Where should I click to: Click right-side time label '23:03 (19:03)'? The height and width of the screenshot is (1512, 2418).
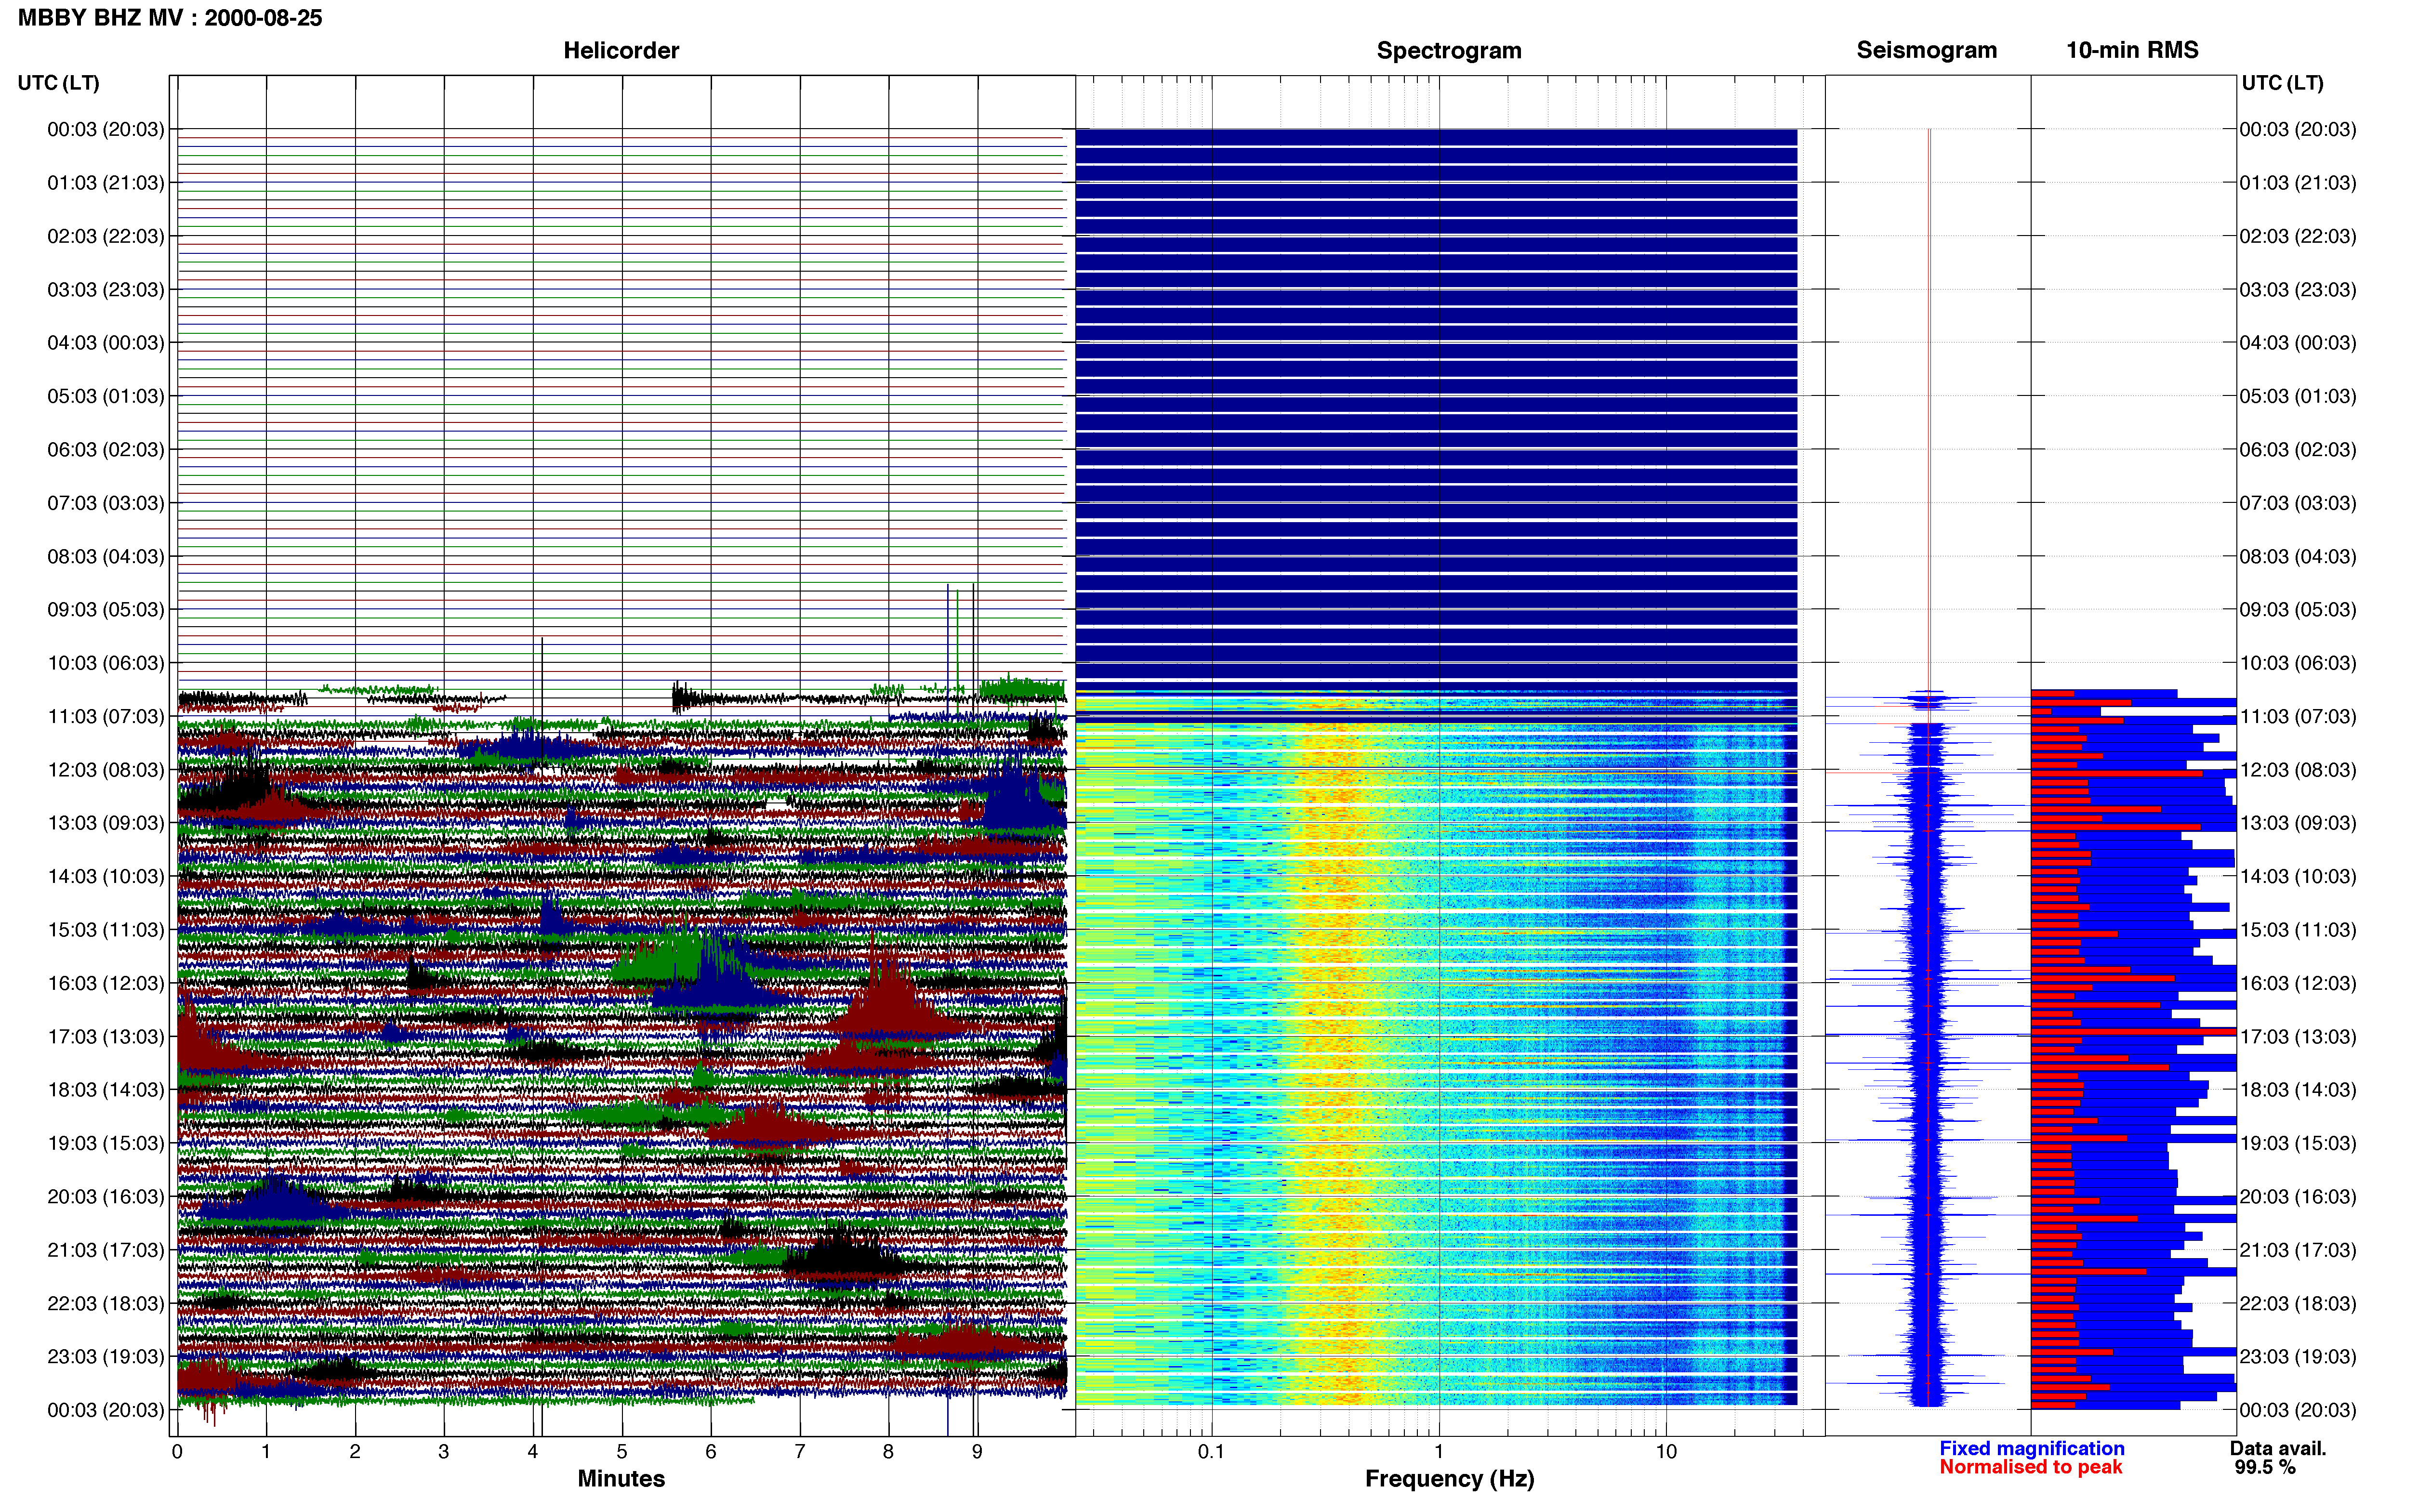point(2298,1357)
